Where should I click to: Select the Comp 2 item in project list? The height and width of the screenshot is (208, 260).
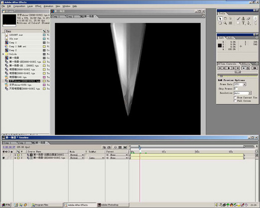pyautogui.click(x=13, y=50)
